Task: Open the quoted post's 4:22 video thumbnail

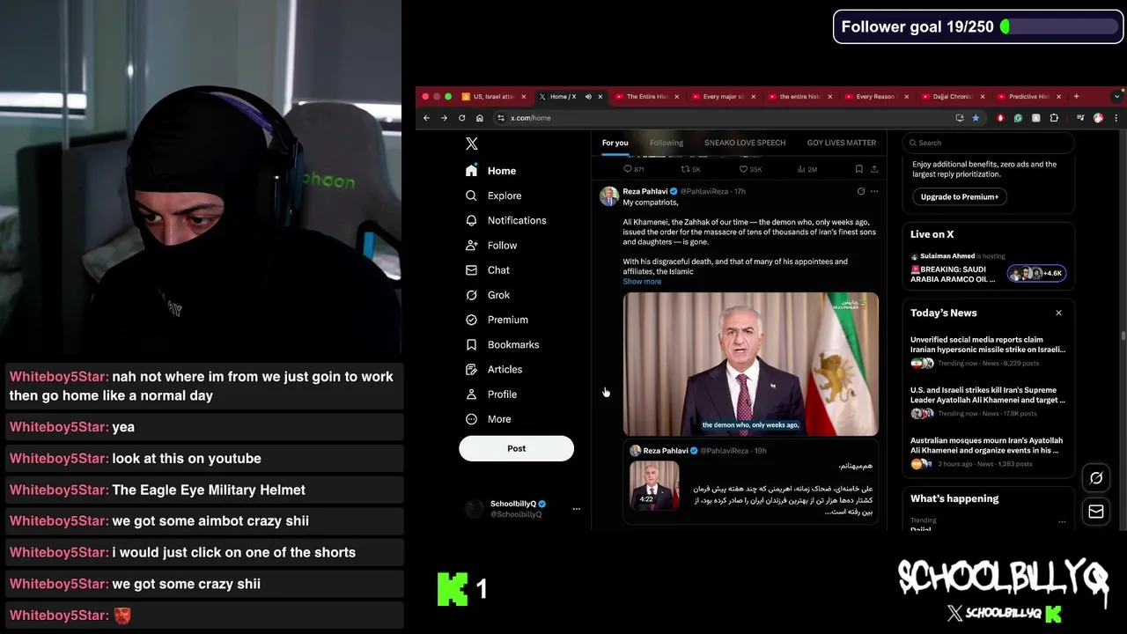Action: coord(654,486)
